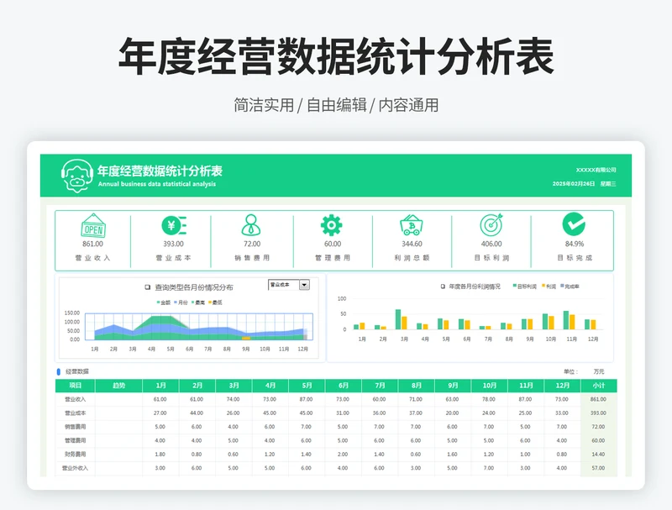Screen dimensions: 672x510
Task: Select the 营业外收入 row label
Action: click(x=75, y=468)
